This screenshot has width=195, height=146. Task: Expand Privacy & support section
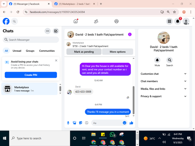(163, 96)
